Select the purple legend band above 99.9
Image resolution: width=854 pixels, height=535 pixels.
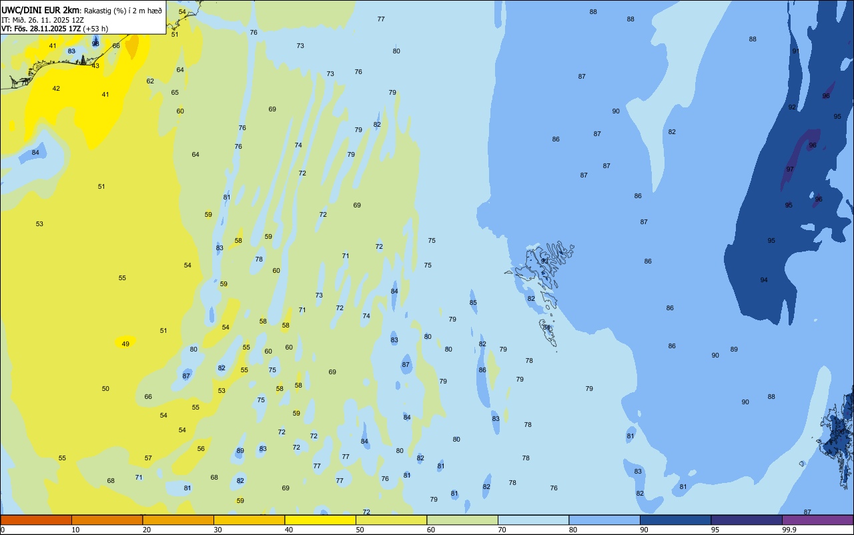pos(817,520)
